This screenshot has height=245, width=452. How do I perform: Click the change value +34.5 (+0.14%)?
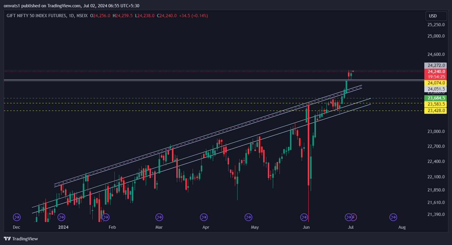(x=194, y=16)
